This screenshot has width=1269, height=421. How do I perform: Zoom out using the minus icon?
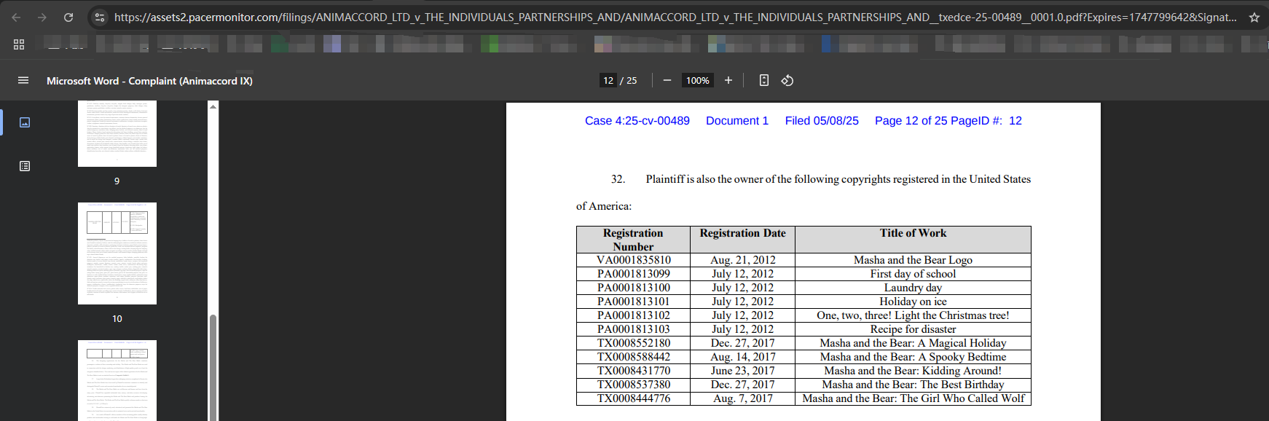[x=667, y=80]
